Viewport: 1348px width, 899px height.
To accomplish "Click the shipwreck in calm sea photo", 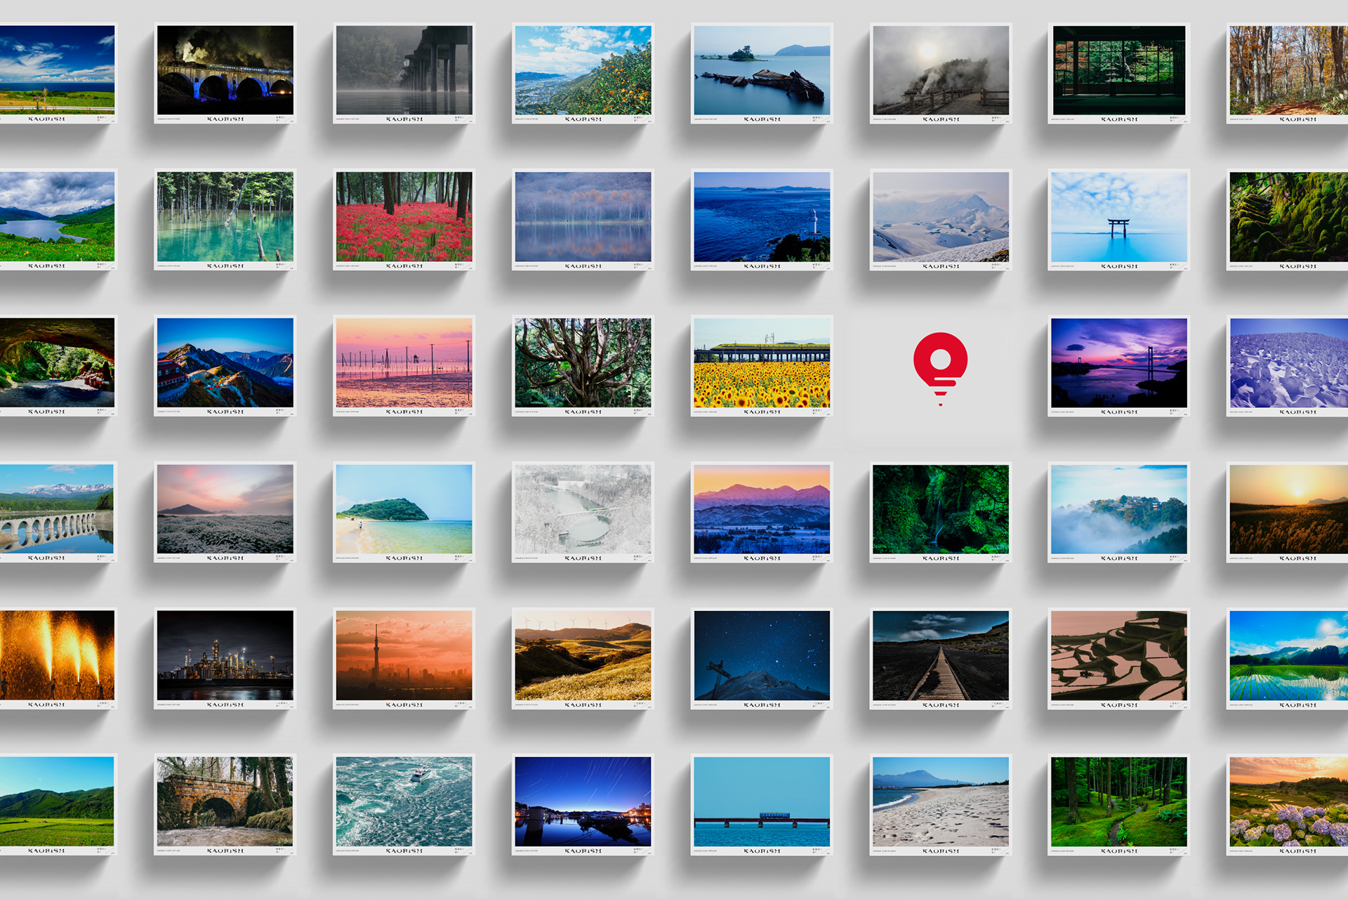I will (x=762, y=70).
